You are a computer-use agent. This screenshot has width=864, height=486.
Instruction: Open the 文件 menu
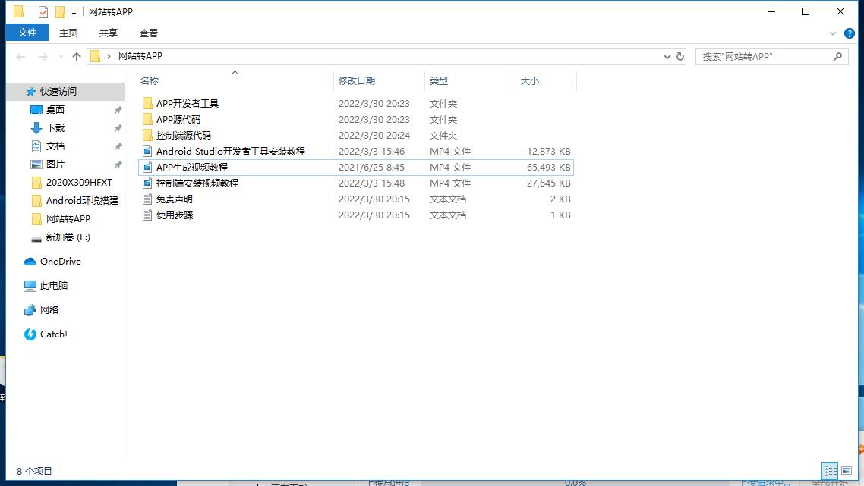[27, 33]
